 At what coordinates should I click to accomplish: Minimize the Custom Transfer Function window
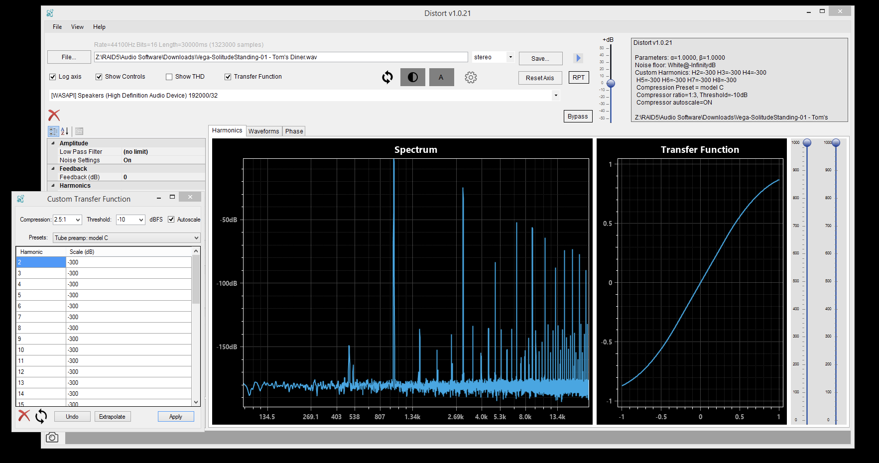[159, 198]
